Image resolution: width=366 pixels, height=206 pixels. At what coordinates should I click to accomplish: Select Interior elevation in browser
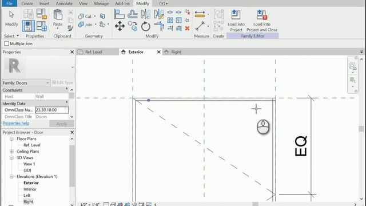tap(30, 189)
